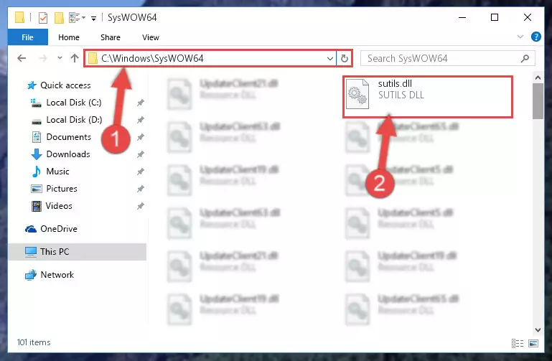Toggle pin for Downloads entry
The image size is (552, 361).
tap(141, 154)
